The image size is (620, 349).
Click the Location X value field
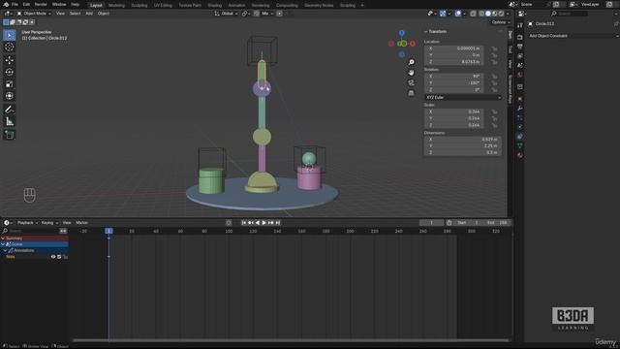(454, 48)
